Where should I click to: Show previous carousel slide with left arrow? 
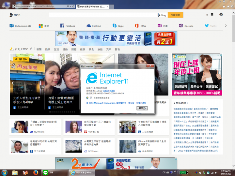point(13,83)
